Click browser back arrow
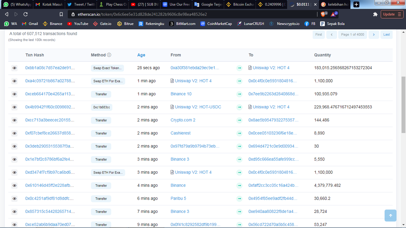The width and height of the screenshot is (406, 228). point(7,15)
